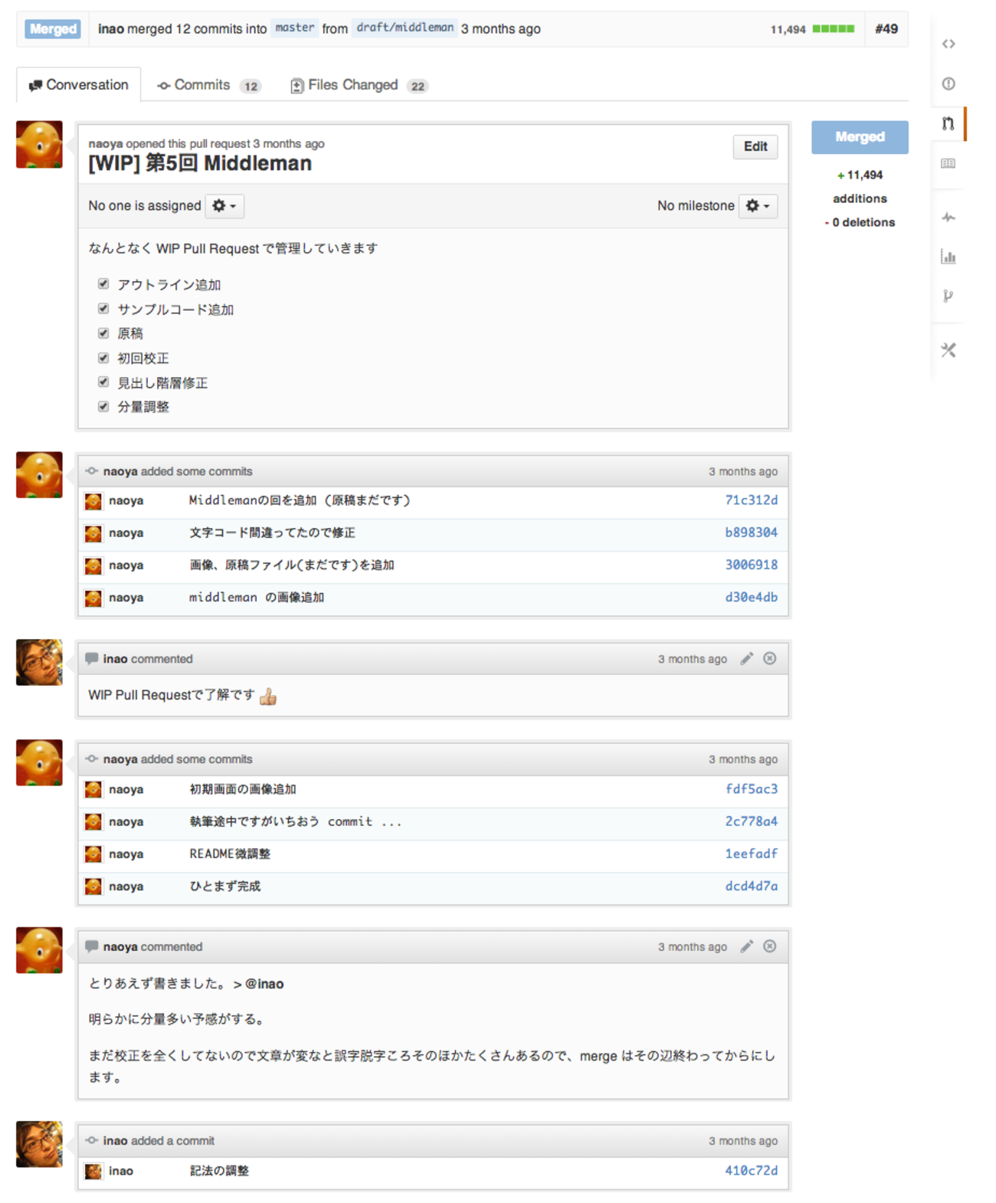Screen dimensions: 996x1203
Task: Click inao's small avatar on commit 410c72d
Action: (x=93, y=1171)
